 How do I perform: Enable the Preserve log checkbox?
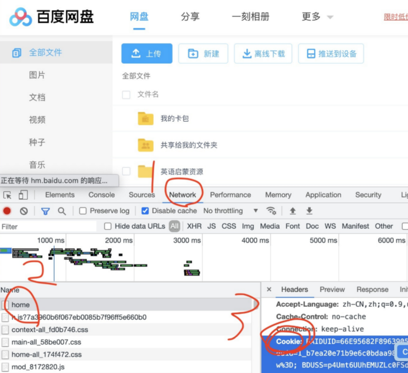pos(83,211)
